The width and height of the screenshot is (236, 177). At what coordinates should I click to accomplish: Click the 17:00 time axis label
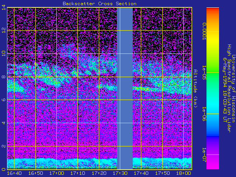coord(57,173)
